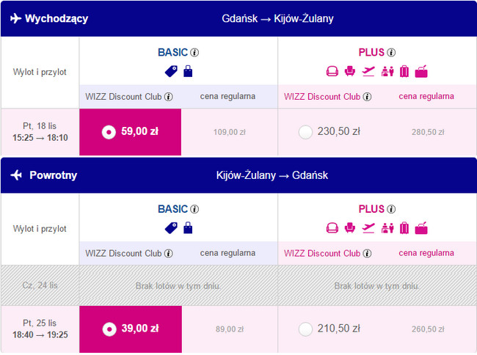Screen dimensions: 477x355
Task: Select the 230,50 zł outbound PLUS fare
Action: coord(306,132)
